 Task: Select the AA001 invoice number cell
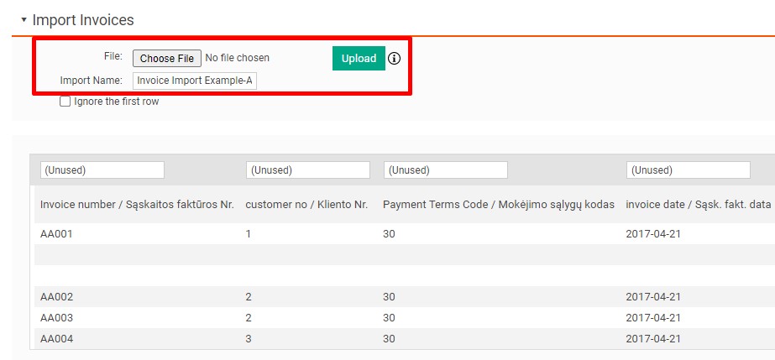tap(57, 234)
